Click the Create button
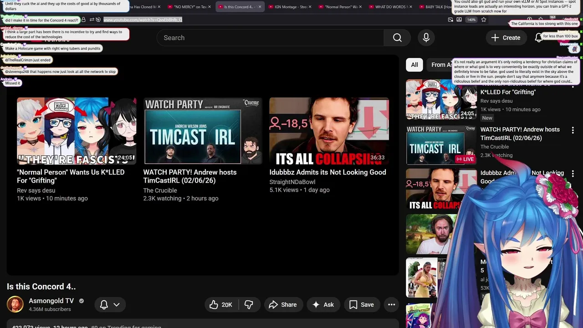 pos(506,38)
